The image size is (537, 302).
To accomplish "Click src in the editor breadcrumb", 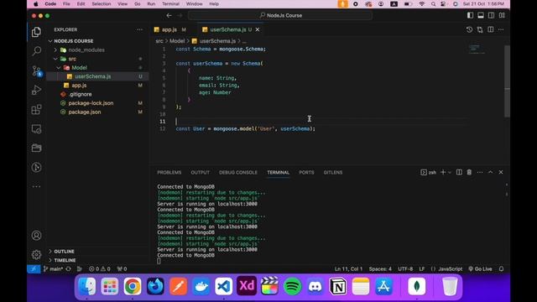I will point(159,41).
